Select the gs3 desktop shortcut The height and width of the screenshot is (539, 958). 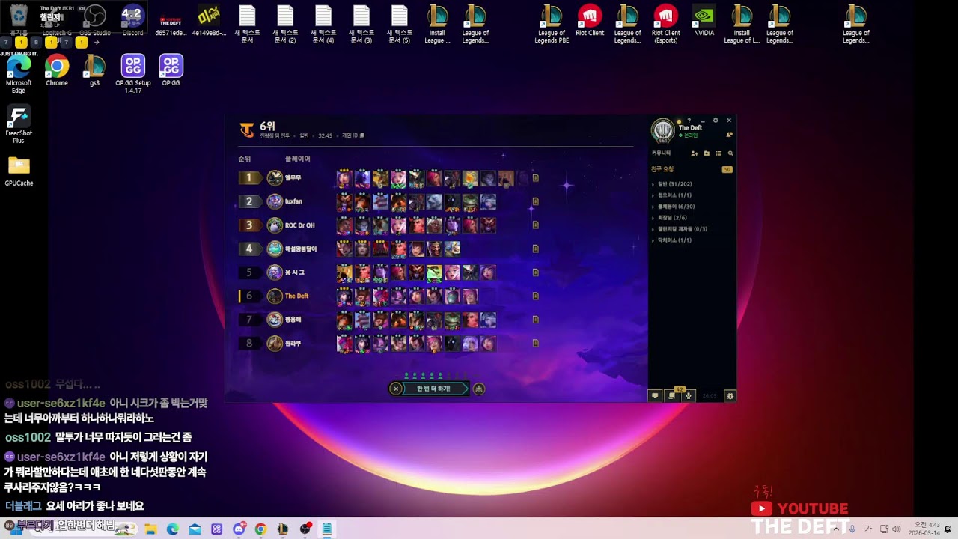(94, 70)
